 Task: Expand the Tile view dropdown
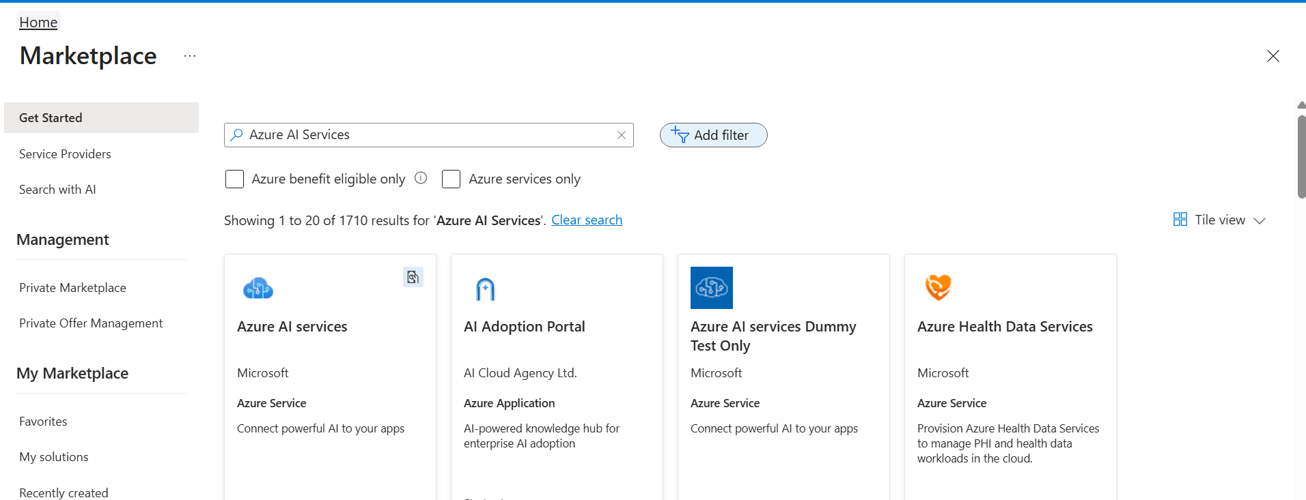click(x=1220, y=220)
